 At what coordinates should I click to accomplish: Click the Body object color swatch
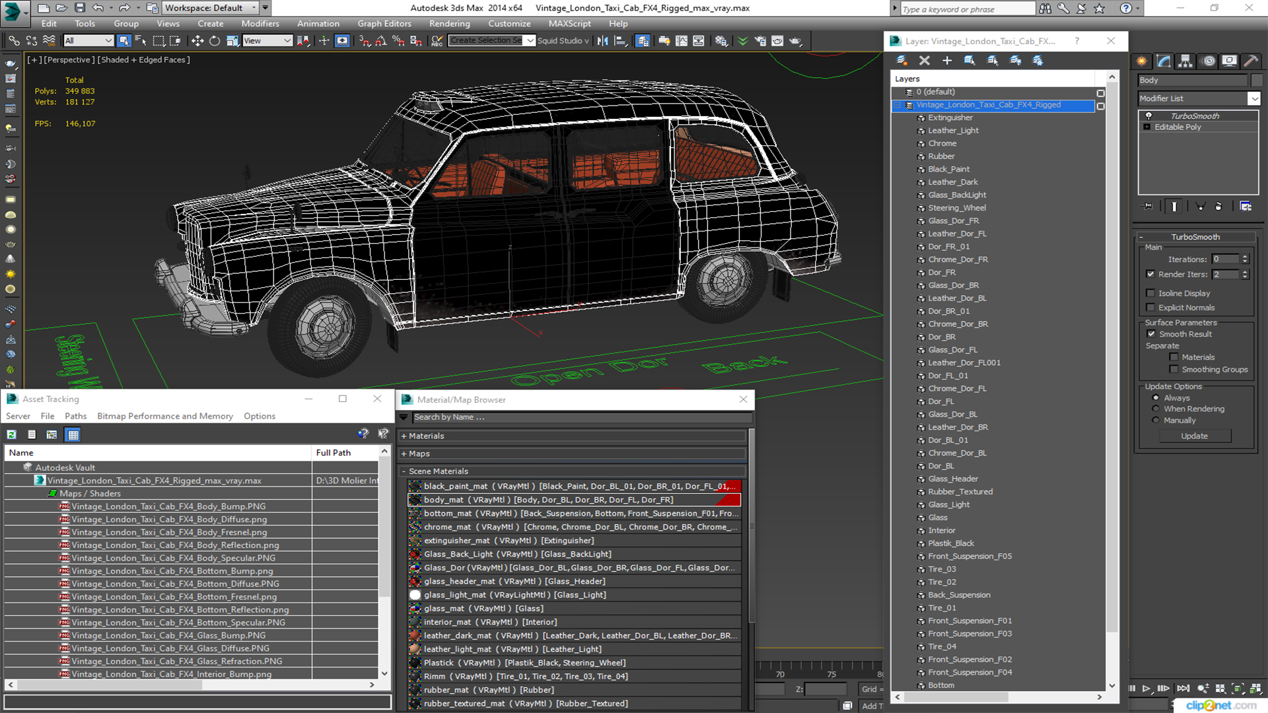[x=1256, y=80]
